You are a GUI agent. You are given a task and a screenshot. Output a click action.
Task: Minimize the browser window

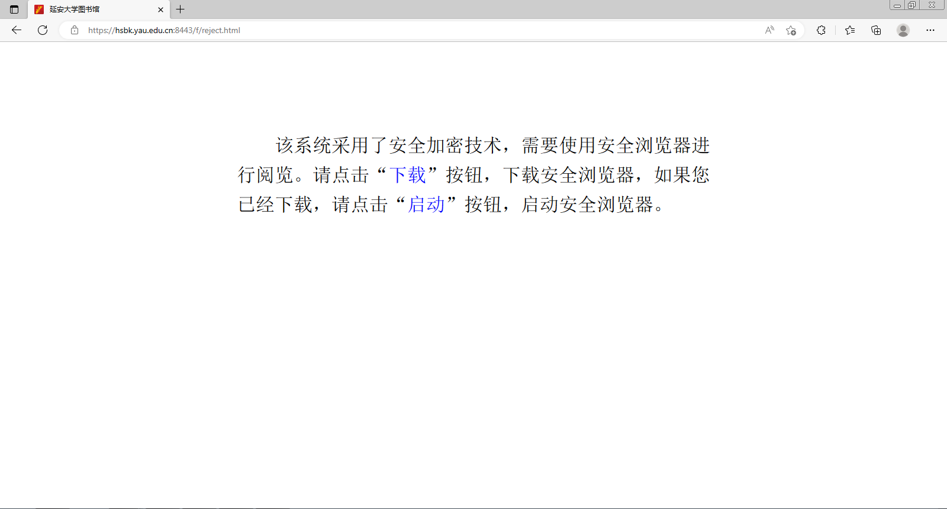click(897, 5)
